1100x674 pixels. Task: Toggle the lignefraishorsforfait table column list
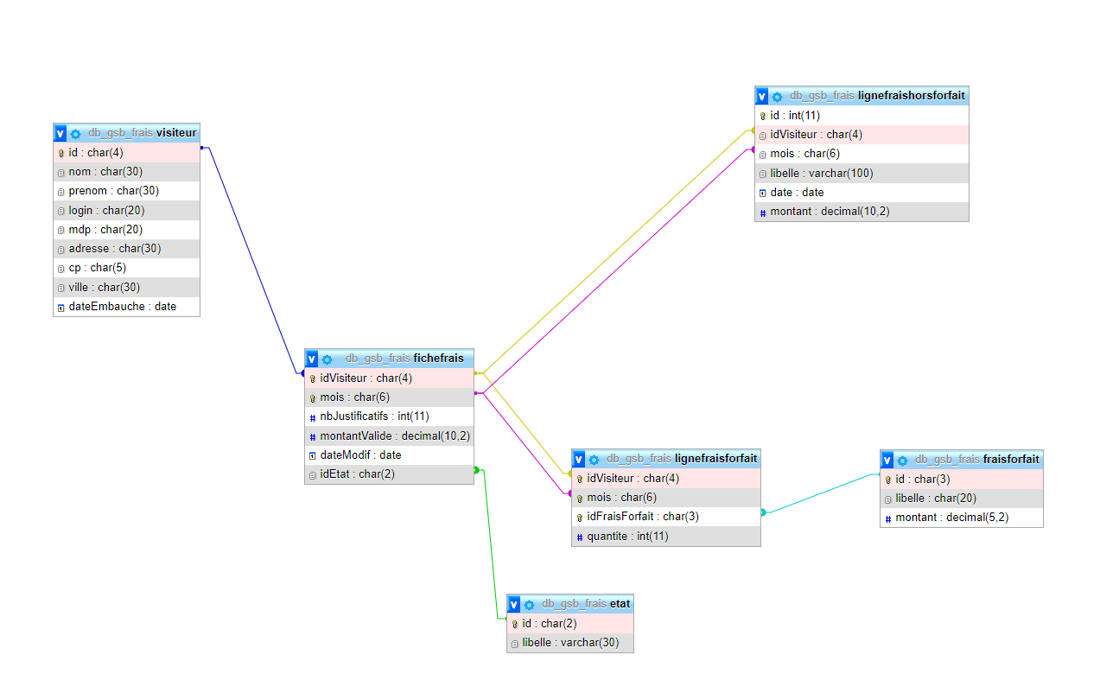(x=762, y=96)
